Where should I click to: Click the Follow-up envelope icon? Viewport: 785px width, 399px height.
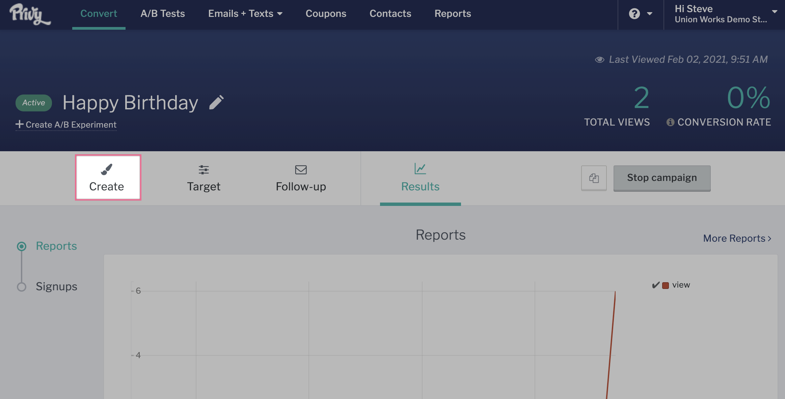(301, 169)
